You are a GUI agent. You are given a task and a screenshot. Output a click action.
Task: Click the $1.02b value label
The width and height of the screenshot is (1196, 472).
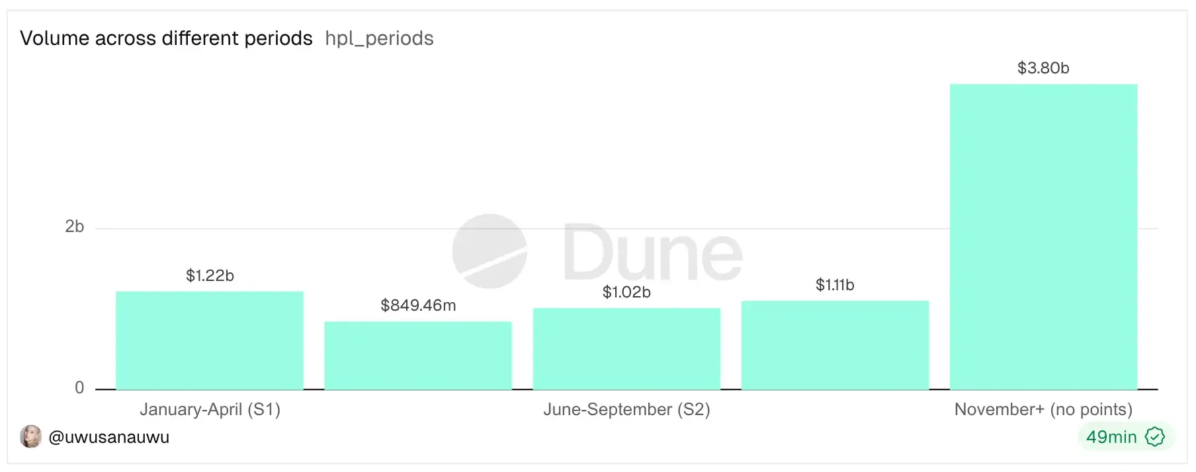click(626, 292)
